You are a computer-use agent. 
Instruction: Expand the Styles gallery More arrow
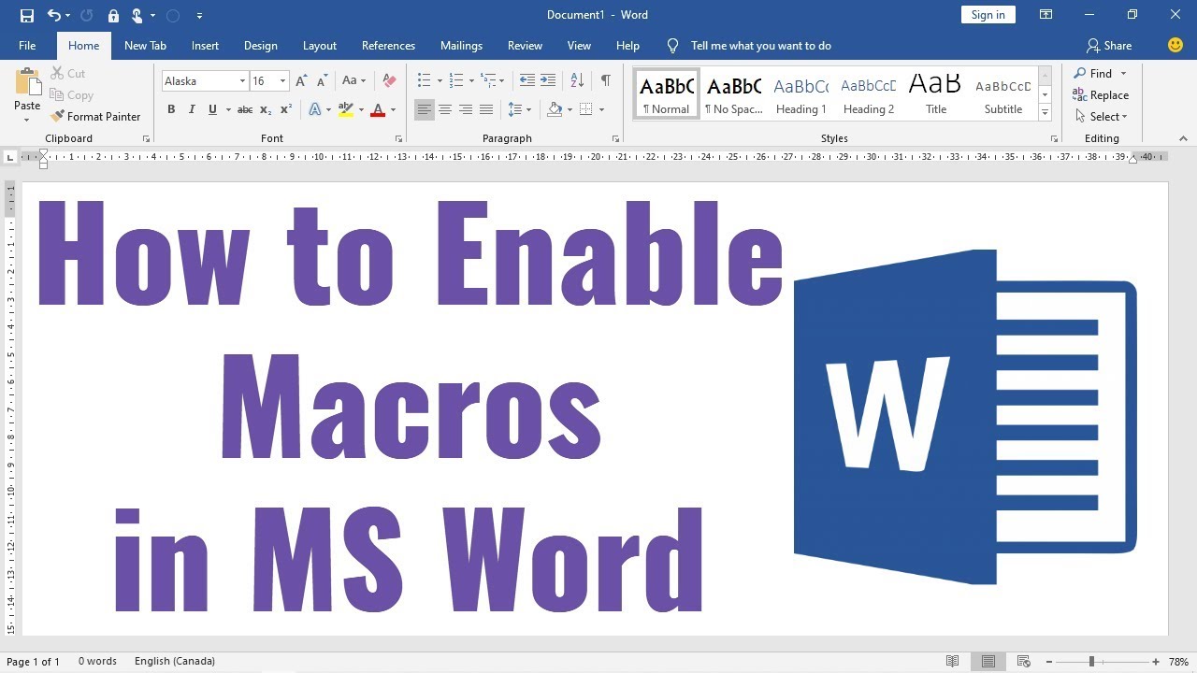tap(1046, 113)
